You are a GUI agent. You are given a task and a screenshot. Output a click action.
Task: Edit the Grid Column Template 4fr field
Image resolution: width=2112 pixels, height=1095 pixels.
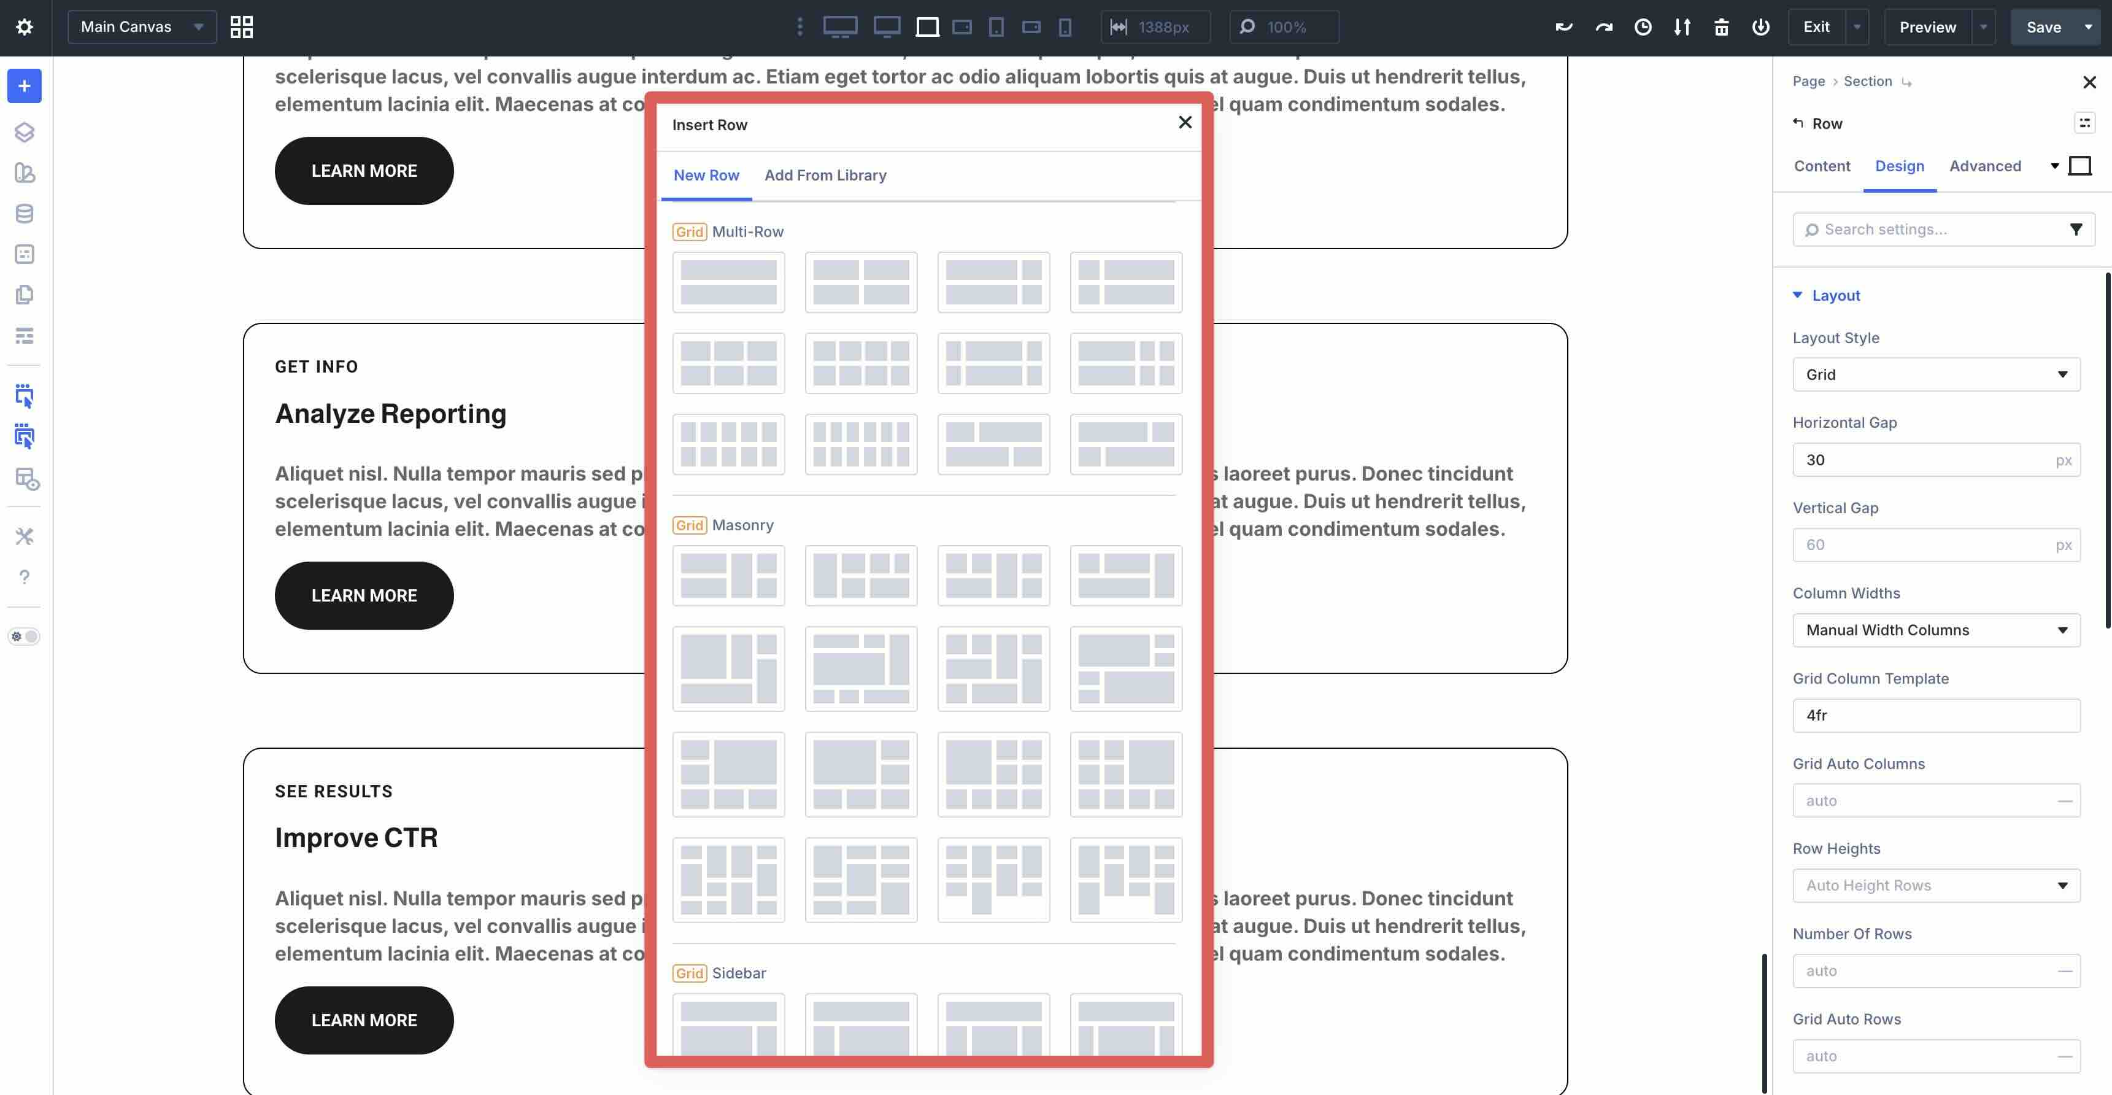coord(1936,714)
